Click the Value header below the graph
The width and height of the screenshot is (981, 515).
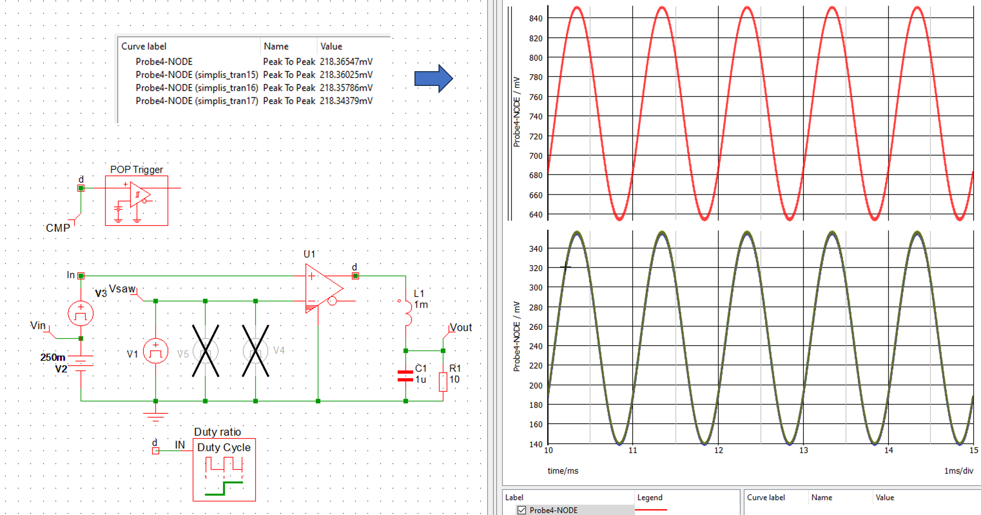click(x=885, y=497)
